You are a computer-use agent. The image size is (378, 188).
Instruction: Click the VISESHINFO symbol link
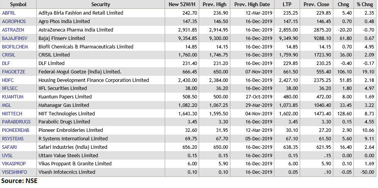pyautogui.click(x=15, y=172)
